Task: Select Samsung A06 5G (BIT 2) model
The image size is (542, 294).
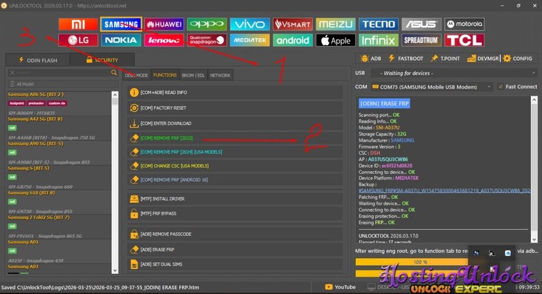Action: tap(36, 94)
